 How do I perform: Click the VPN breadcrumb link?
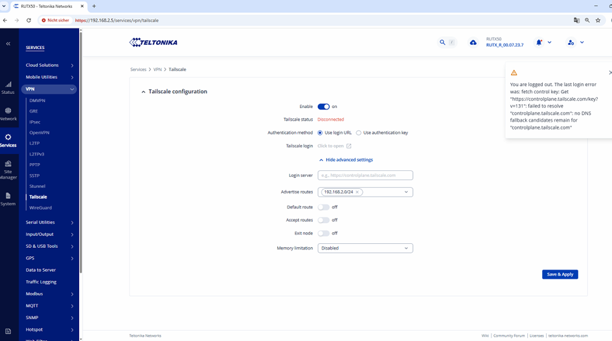click(157, 69)
